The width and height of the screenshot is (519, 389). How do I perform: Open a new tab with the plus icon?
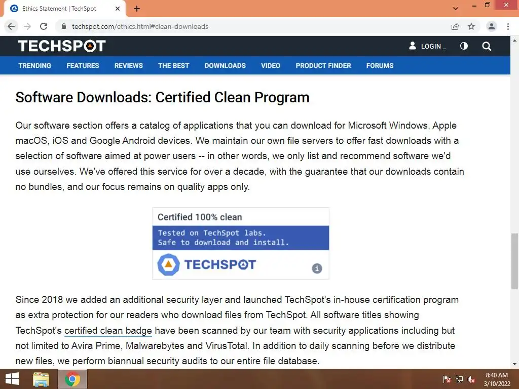tap(137, 9)
